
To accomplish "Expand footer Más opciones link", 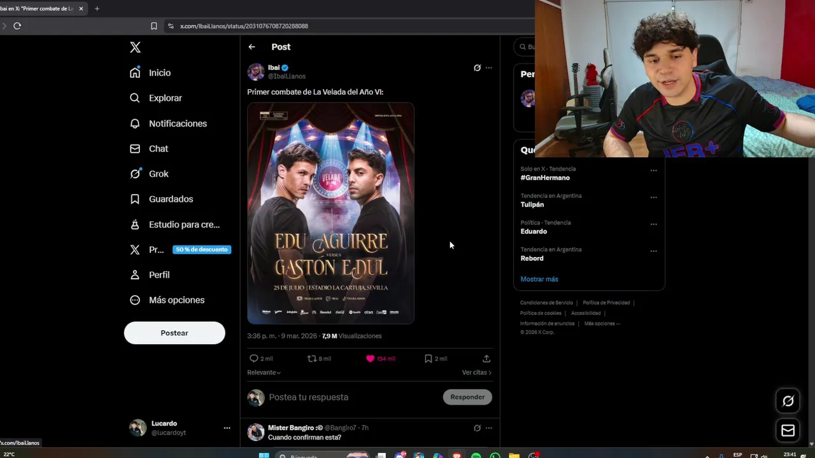I will (x=602, y=323).
